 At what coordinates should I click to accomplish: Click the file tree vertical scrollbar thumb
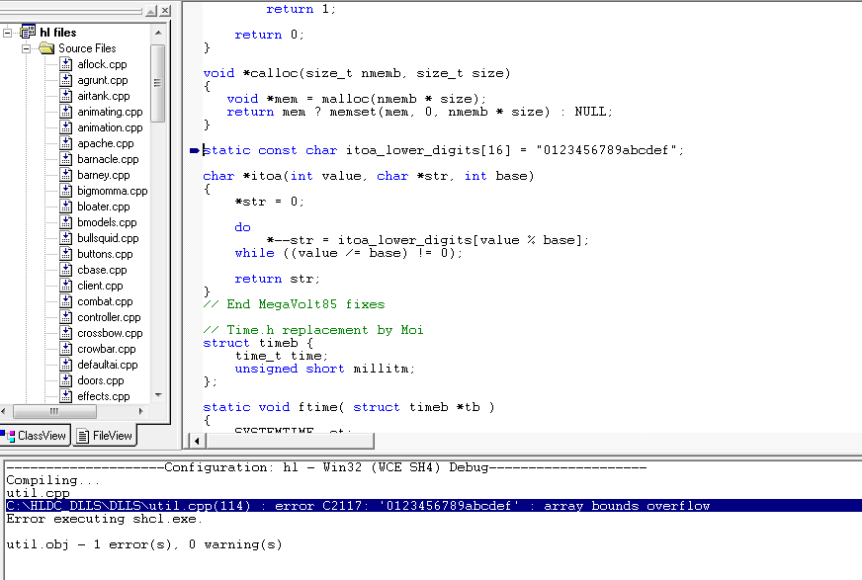(x=158, y=83)
